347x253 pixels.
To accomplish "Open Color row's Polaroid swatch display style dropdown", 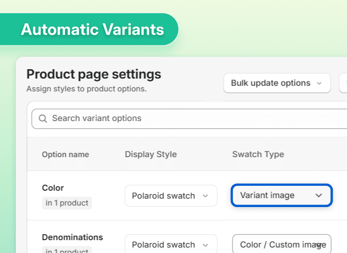I will click(x=171, y=196).
